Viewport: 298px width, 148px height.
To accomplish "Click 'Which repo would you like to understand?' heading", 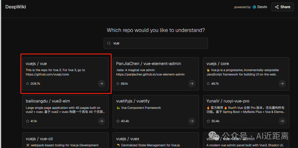I will [x=156, y=30].
